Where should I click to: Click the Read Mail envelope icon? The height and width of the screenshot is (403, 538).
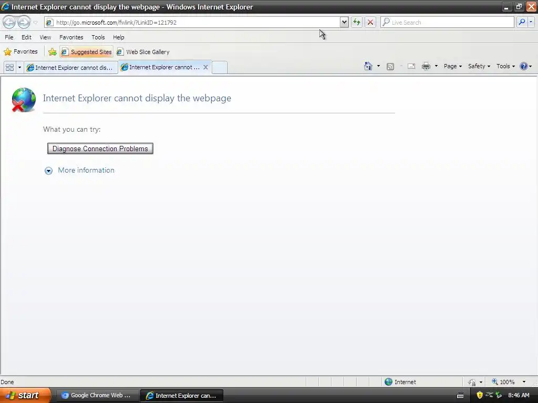click(411, 66)
